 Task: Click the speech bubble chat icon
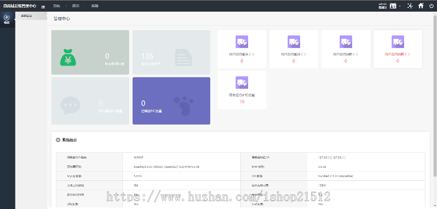click(x=70, y=106)
